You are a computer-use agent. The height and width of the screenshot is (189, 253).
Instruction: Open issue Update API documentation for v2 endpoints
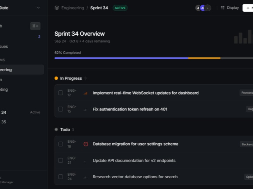(134, 160)
